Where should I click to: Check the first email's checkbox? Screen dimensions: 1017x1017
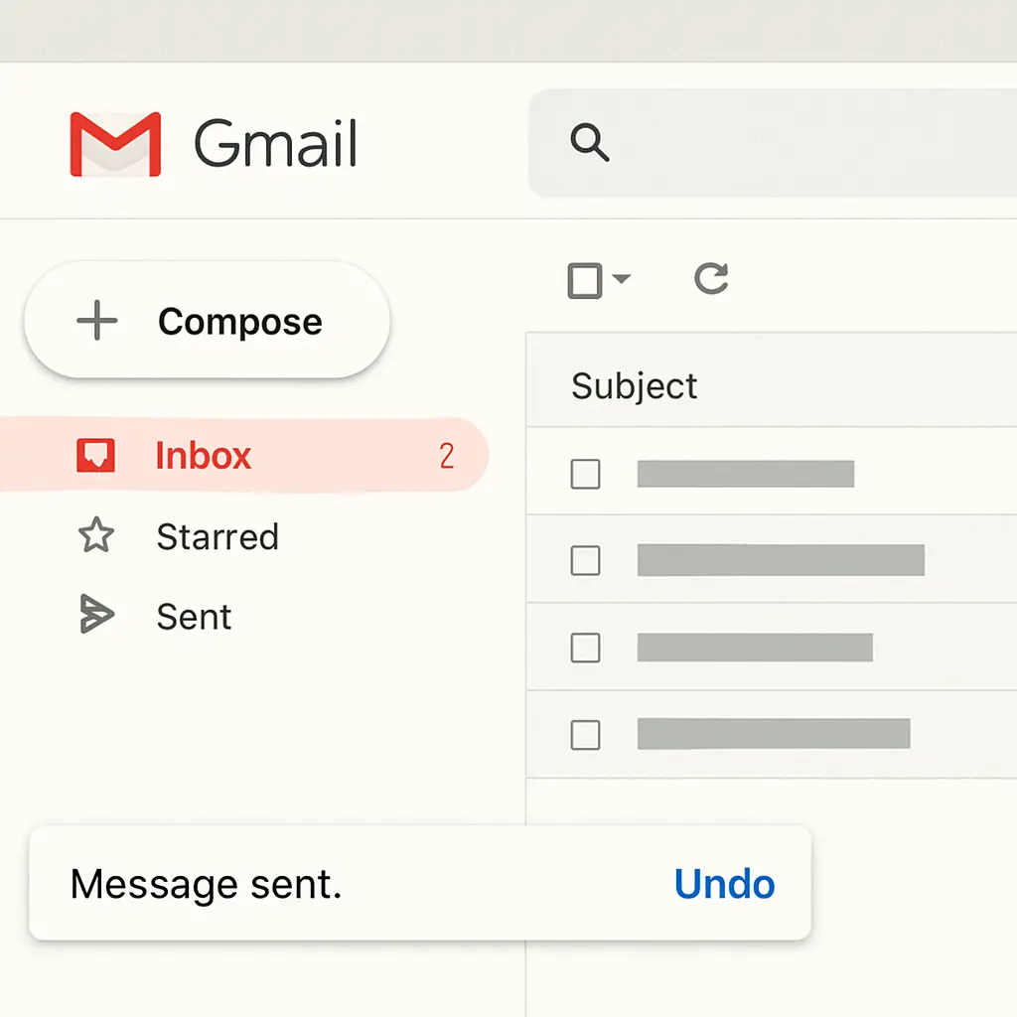(585, 474)
